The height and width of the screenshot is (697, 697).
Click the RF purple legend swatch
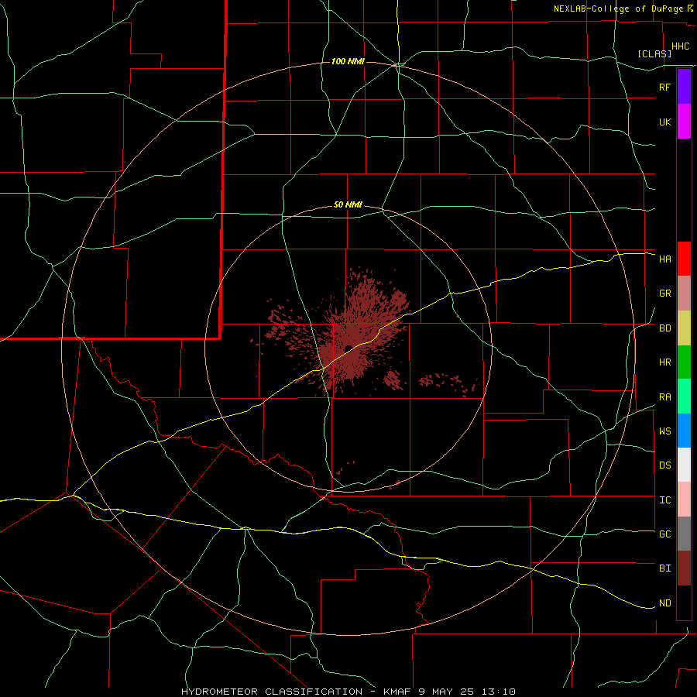[684, 87]
